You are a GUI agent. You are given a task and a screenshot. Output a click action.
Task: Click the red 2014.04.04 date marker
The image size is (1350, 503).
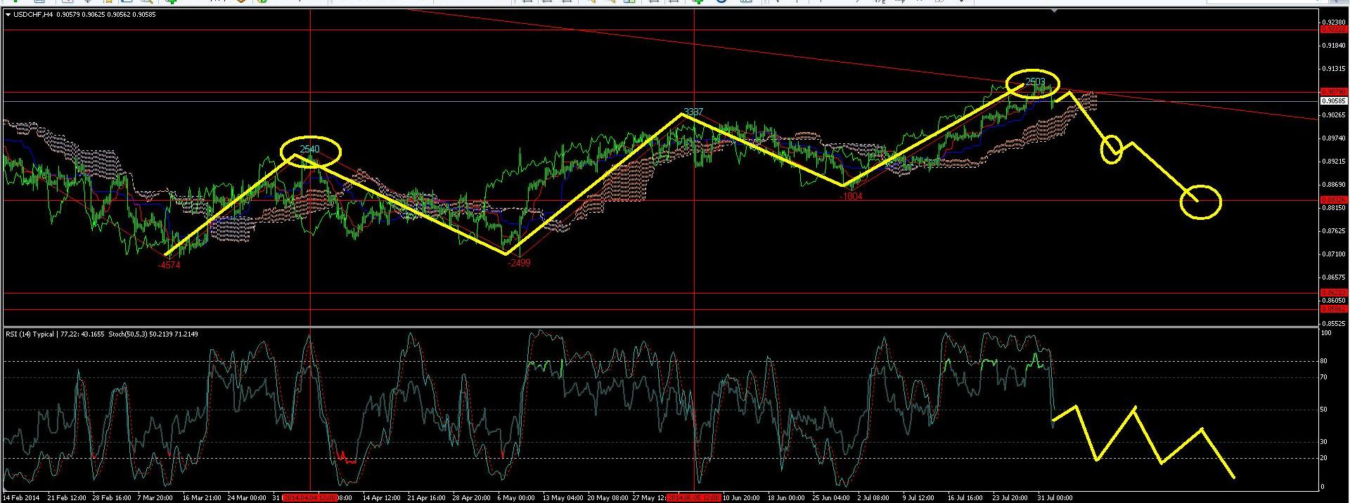coord(310,497)
